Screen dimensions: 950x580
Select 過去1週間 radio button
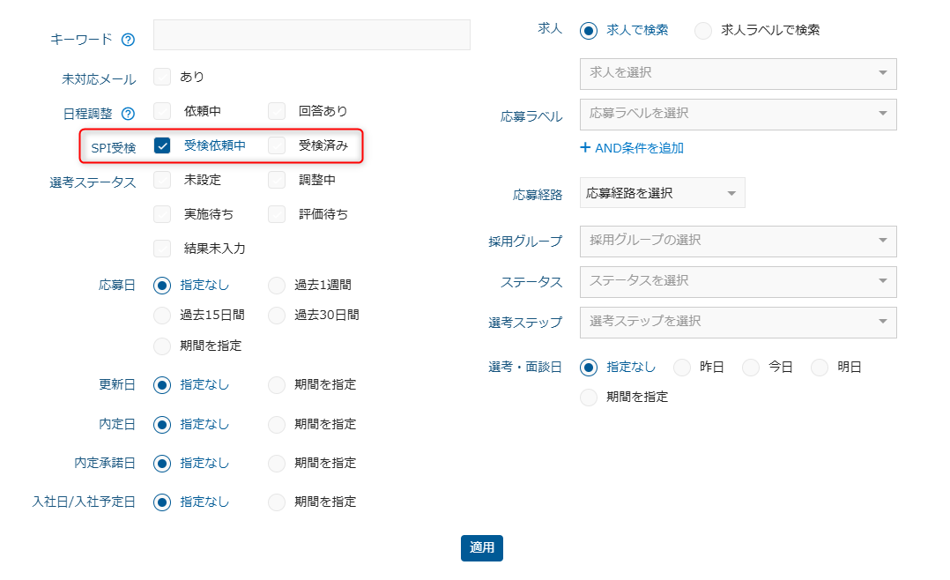pyautogui.click(x=277, y=286)
